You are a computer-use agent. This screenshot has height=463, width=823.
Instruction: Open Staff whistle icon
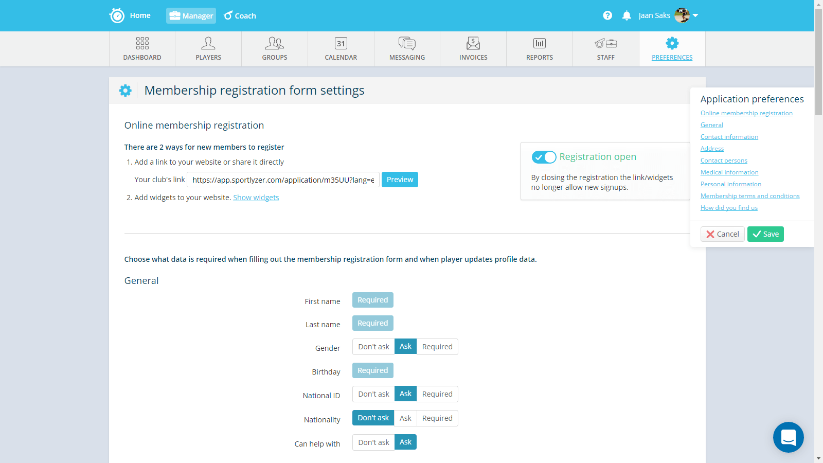point(605,43)
